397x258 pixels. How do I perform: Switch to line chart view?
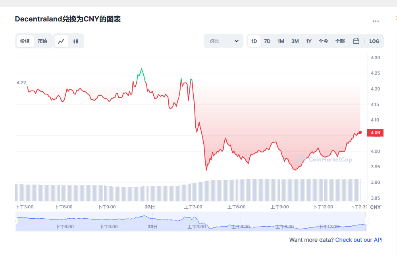[61, 41]
